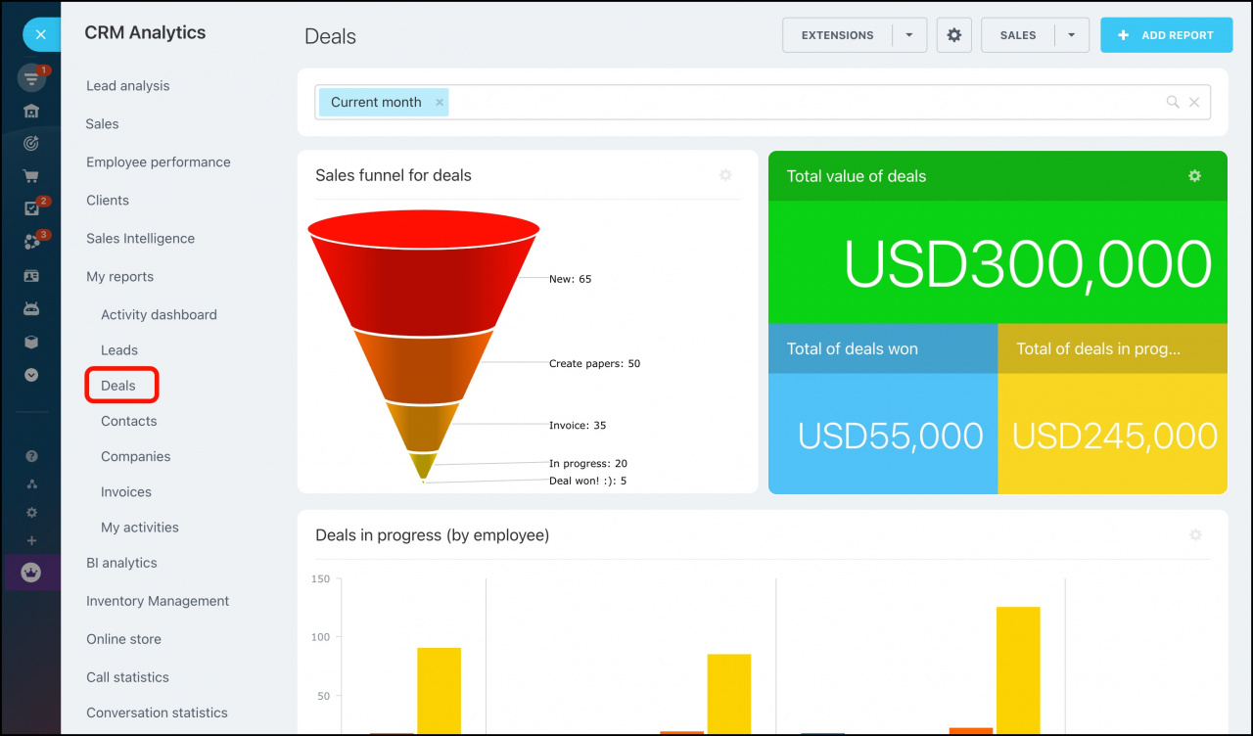Click the 'Invoice: 35' funnel label
The width and height of the screenshot is (1253, 736).
coord(578,426)
